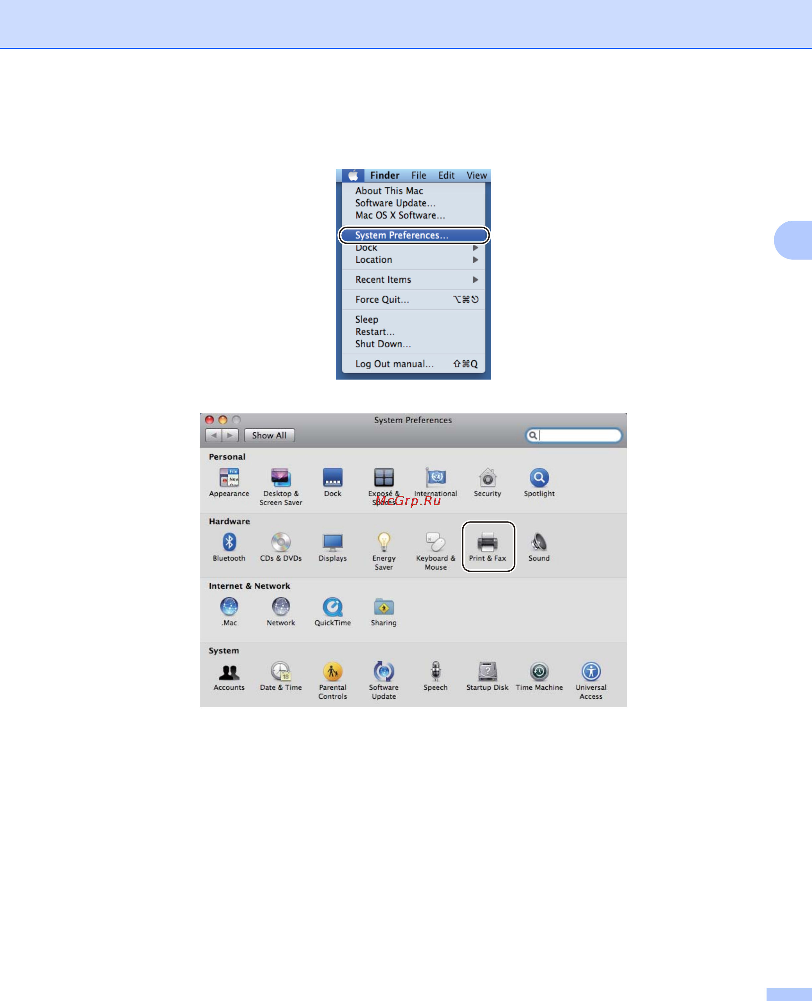The image size is (812, 1001).
Task: Open the Displays preference pane
Action: (x=333, y=547)
